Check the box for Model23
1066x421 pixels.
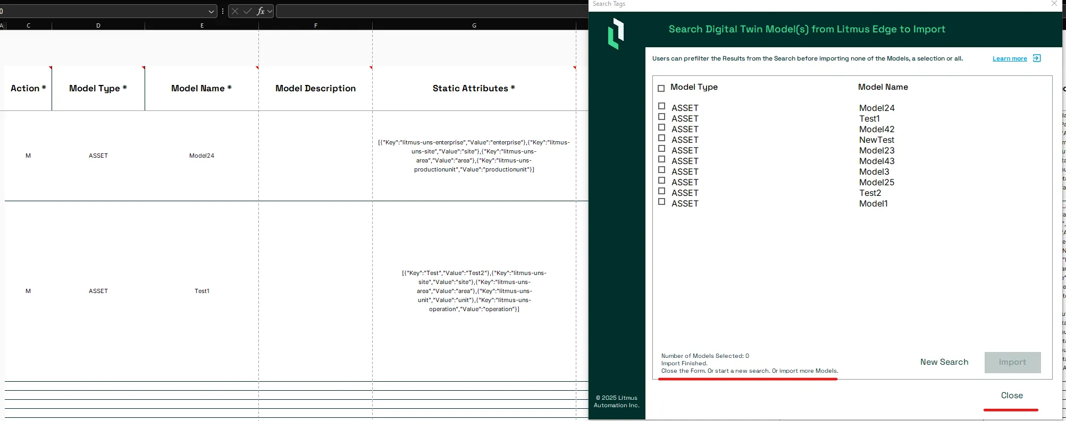[x=662, y=149]
